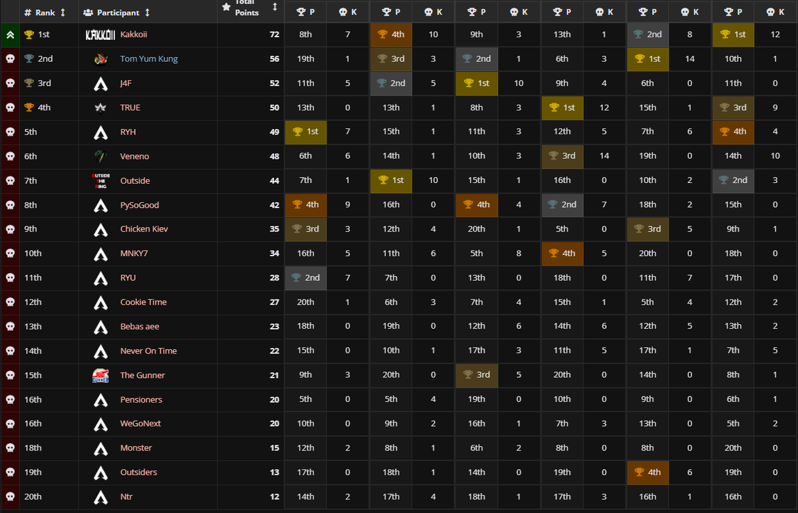Viewport: 798px width, 513px height.
Task: Click the Ntr team logo
Action: point(100,497)
